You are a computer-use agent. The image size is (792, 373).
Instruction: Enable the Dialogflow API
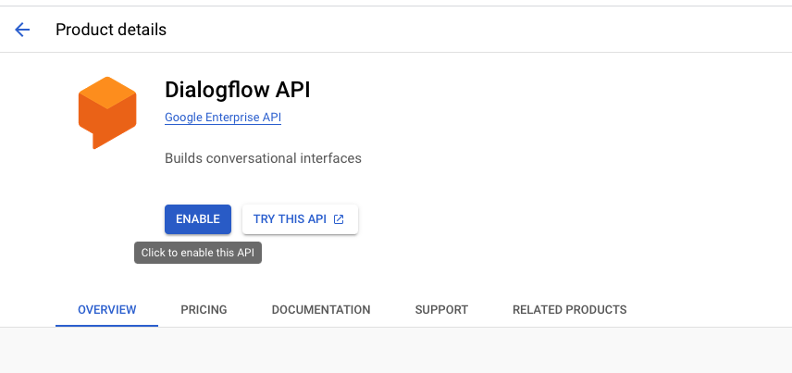(198, 219)
